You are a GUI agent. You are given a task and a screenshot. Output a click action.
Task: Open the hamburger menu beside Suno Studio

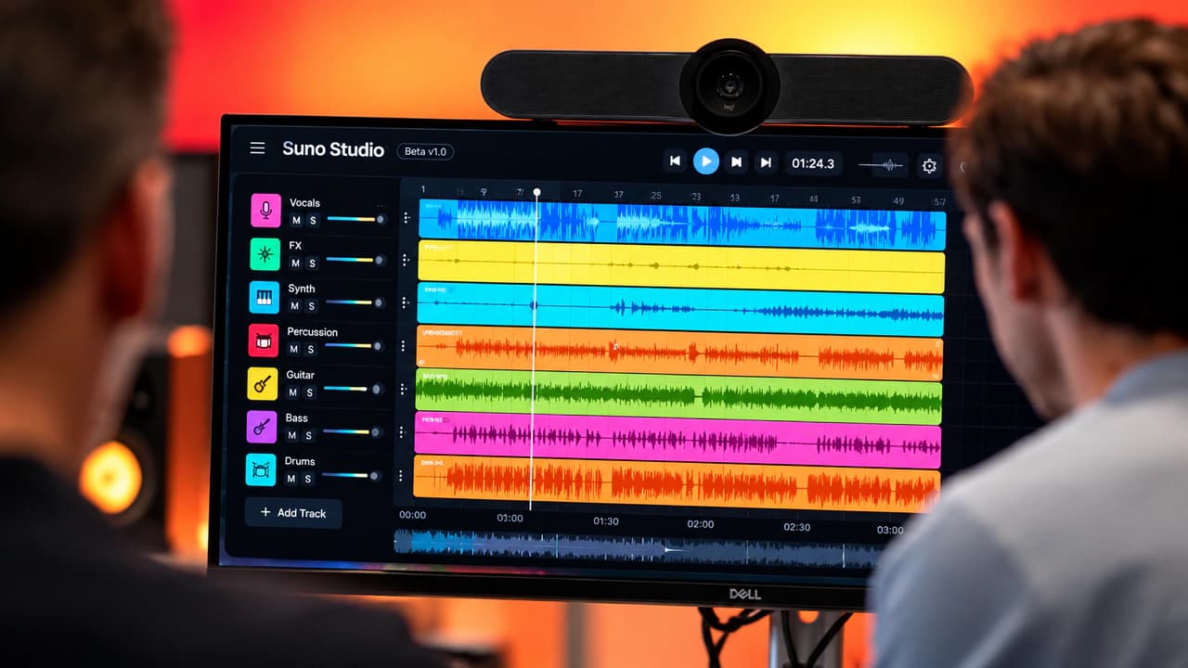[x=258, y=148]
